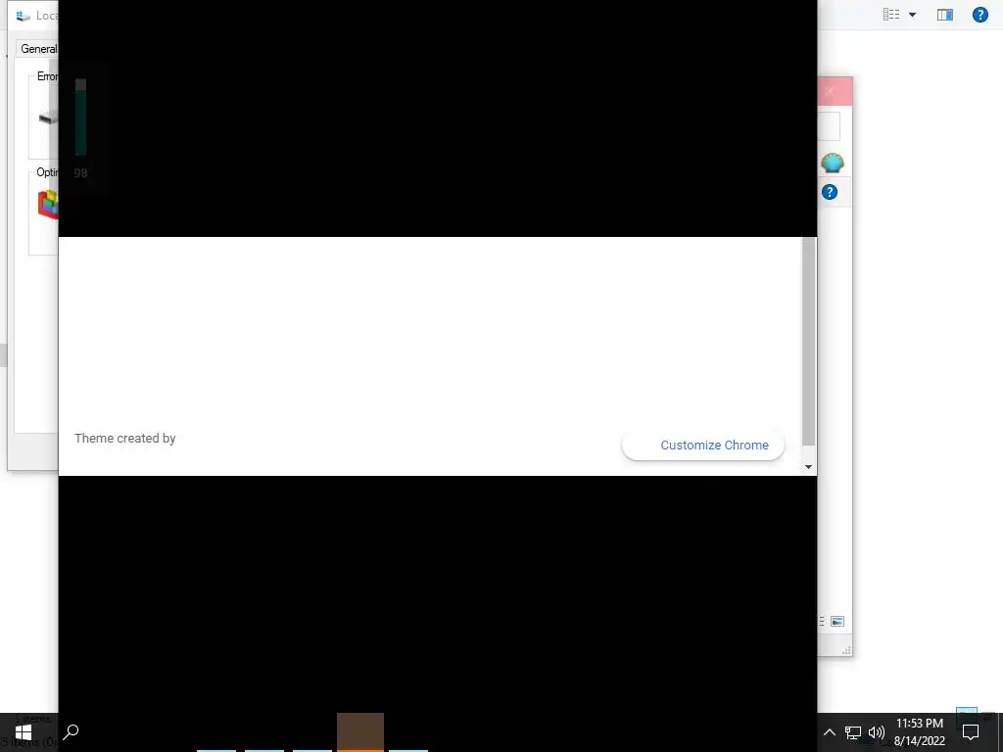Click the "98" value text

click(x=80, y=172)
